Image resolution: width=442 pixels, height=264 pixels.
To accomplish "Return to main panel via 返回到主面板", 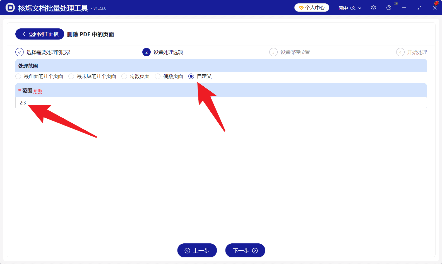I will 40,34.
